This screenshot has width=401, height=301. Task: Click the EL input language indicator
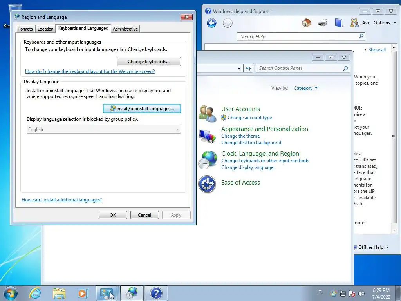coord(321,292)
